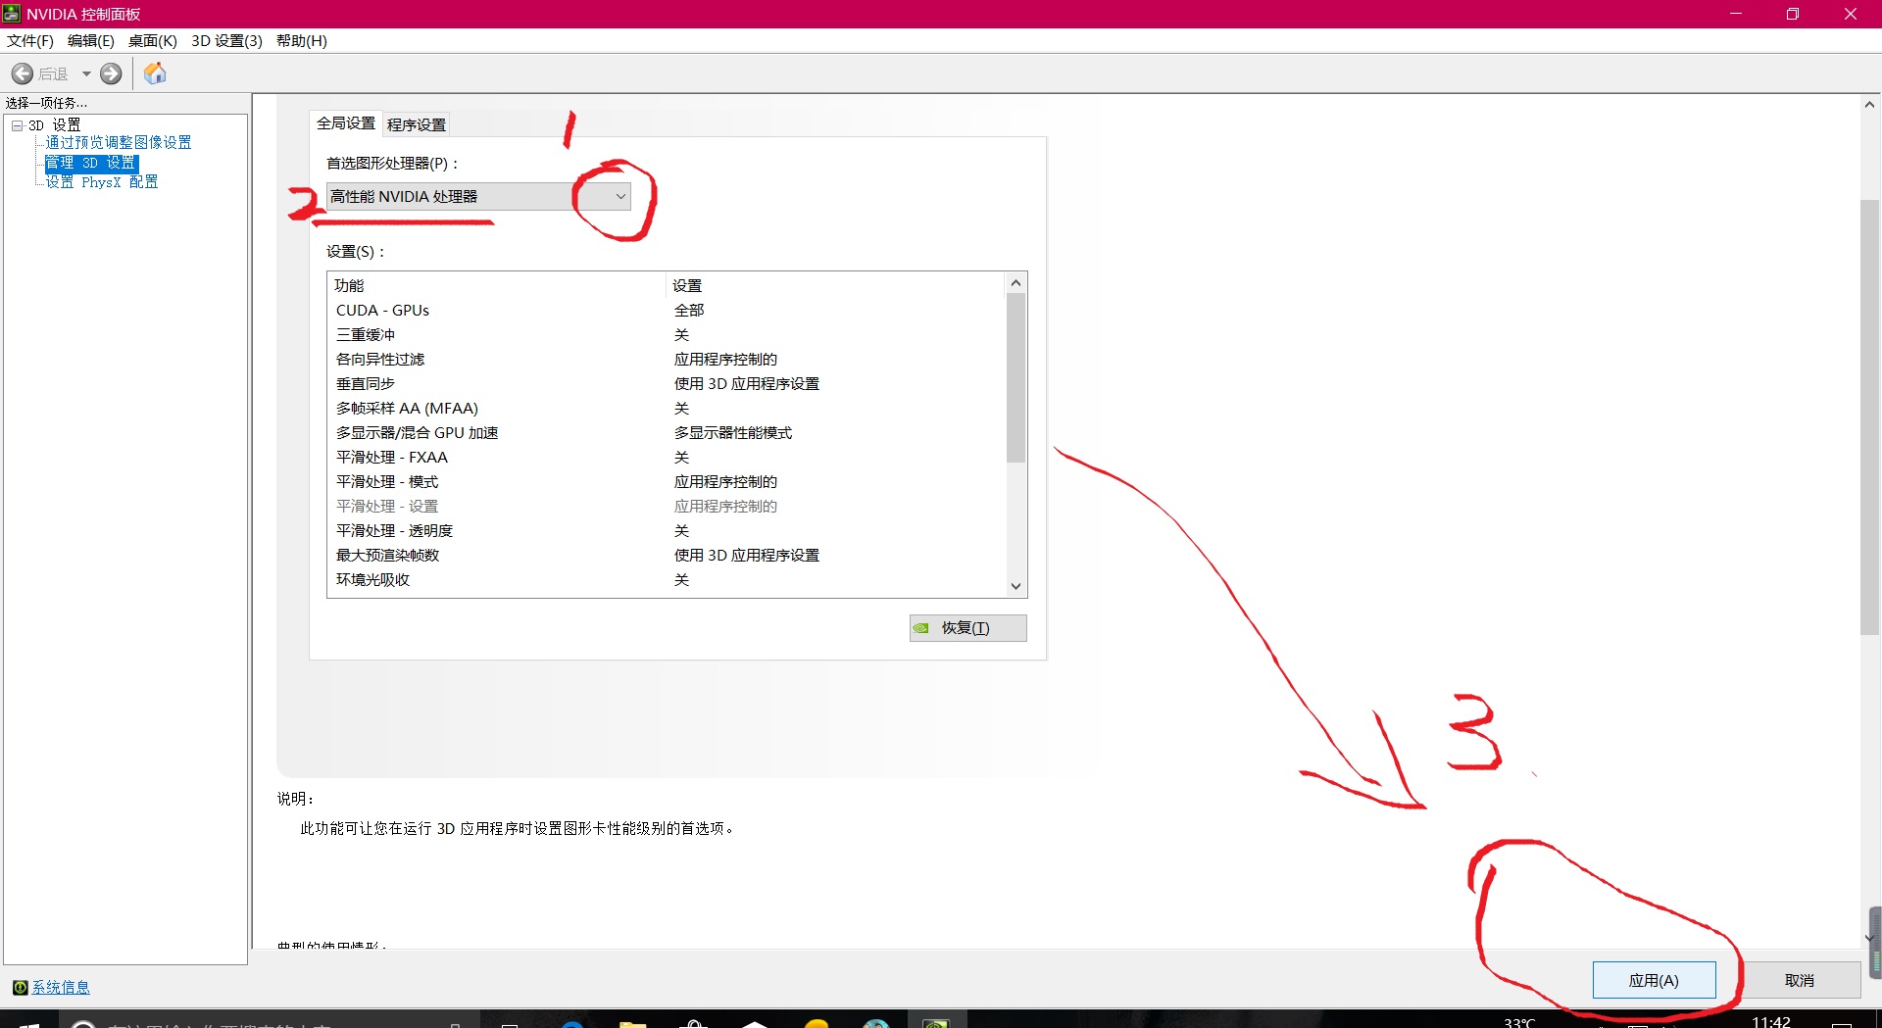Click the 功能 column header

(x=497, y=285)
